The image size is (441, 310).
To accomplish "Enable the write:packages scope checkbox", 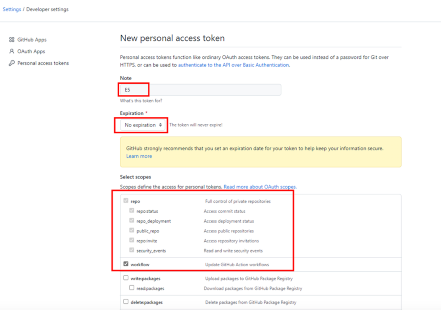I will (x=126, y=278).
